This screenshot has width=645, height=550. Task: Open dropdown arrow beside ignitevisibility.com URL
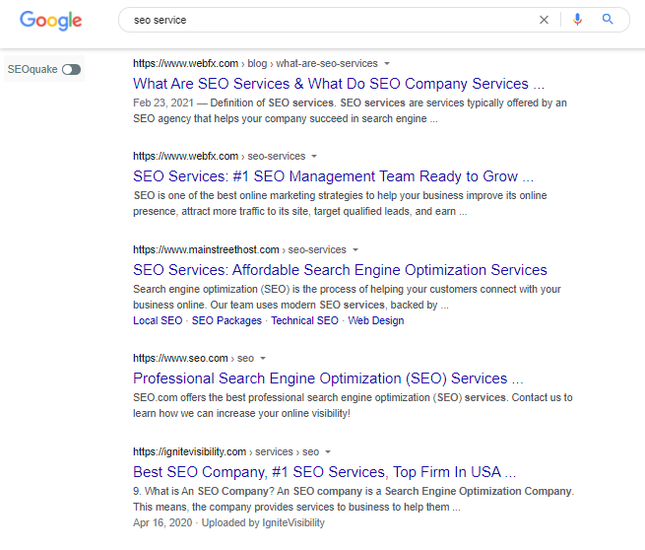pos(328,452)
